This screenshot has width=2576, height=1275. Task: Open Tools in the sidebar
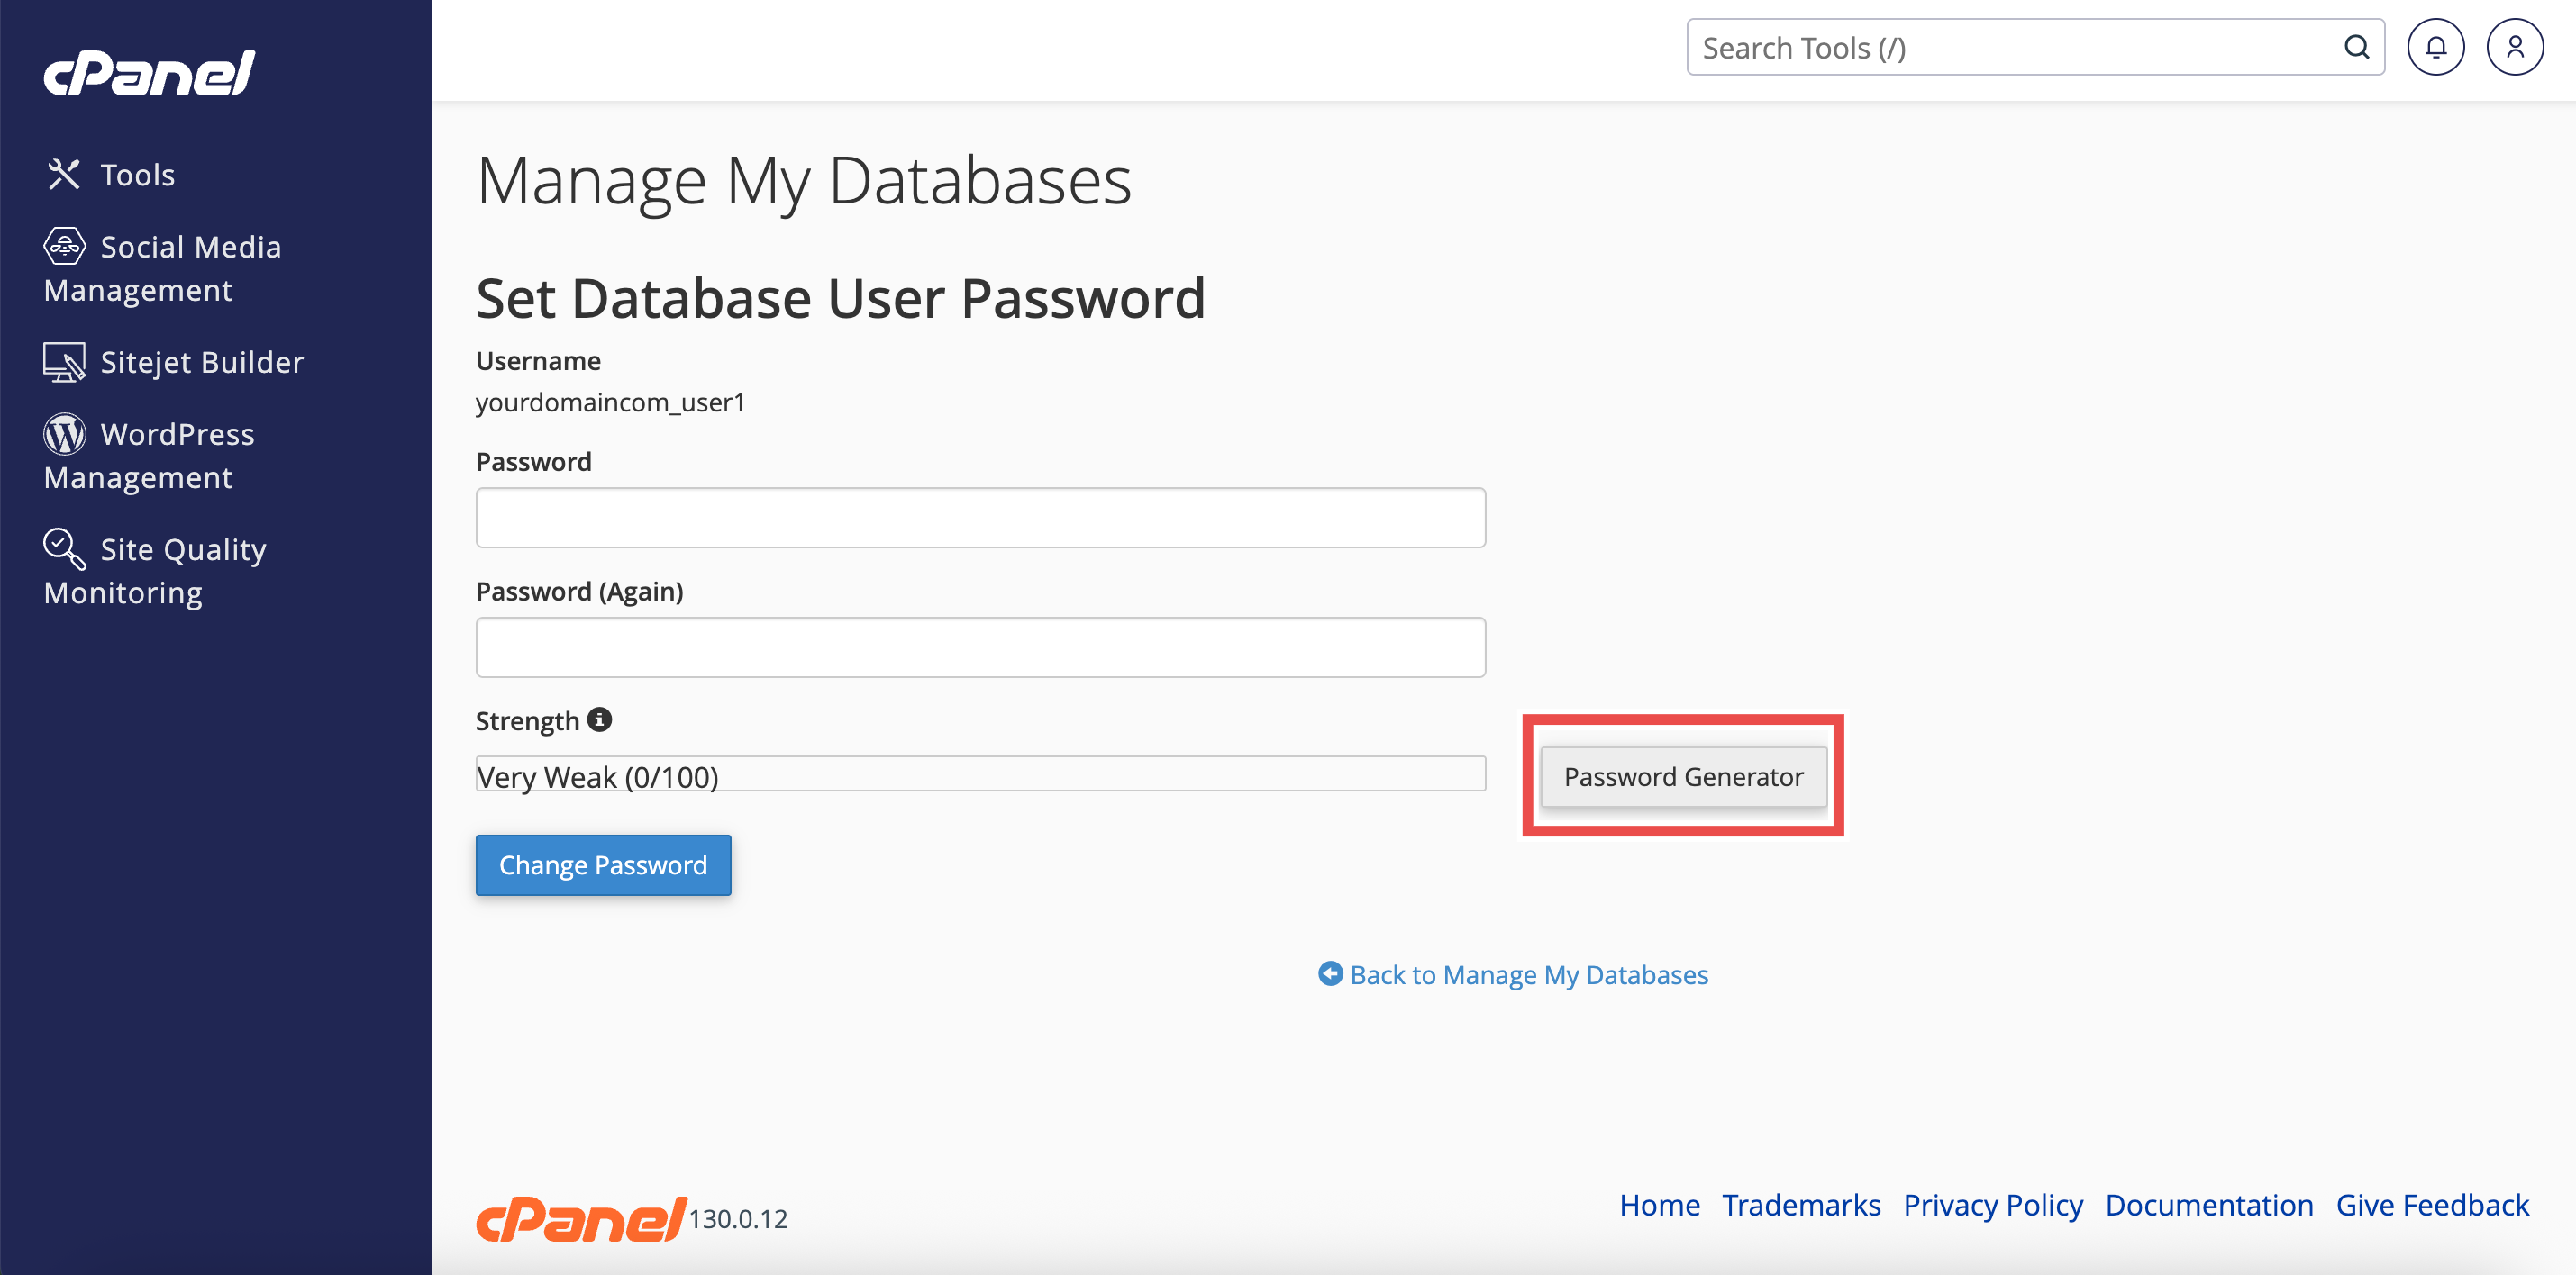(x=111, y=175)
